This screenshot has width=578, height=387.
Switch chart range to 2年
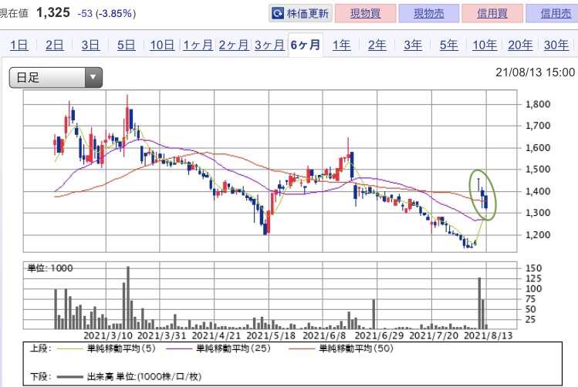(377, 45)
